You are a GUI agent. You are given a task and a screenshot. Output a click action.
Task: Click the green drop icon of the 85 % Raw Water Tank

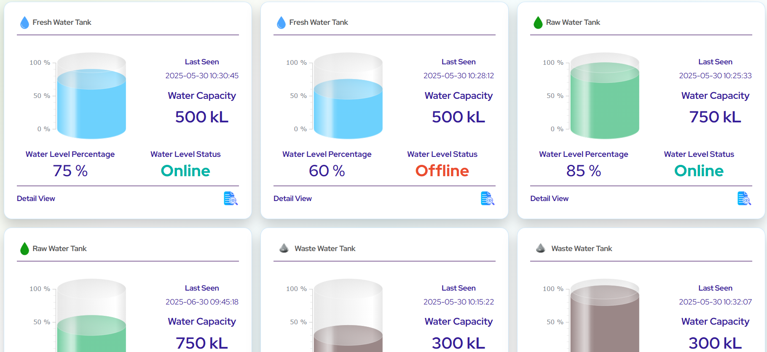point(538,22)
